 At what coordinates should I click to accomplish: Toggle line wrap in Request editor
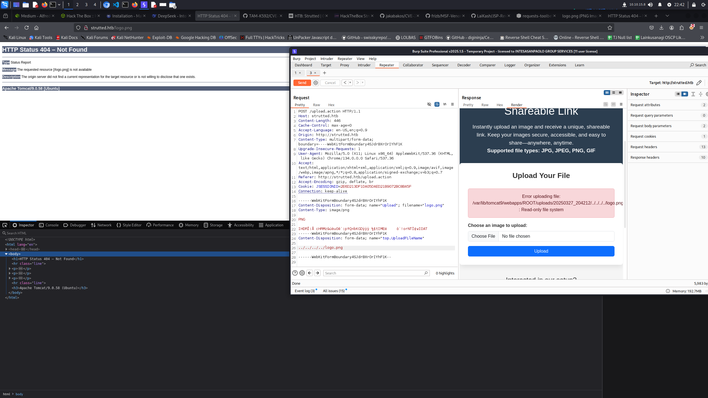click(x=437, y=104)
